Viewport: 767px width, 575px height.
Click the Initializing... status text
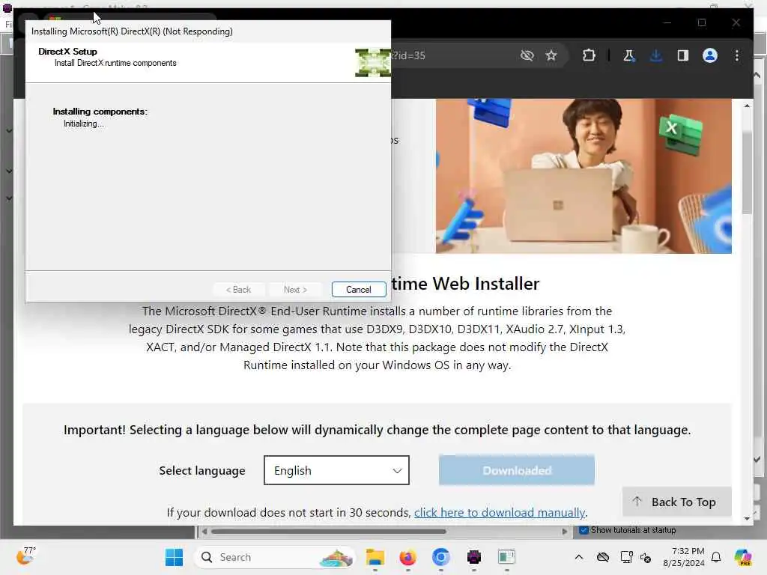click(84, 124)
